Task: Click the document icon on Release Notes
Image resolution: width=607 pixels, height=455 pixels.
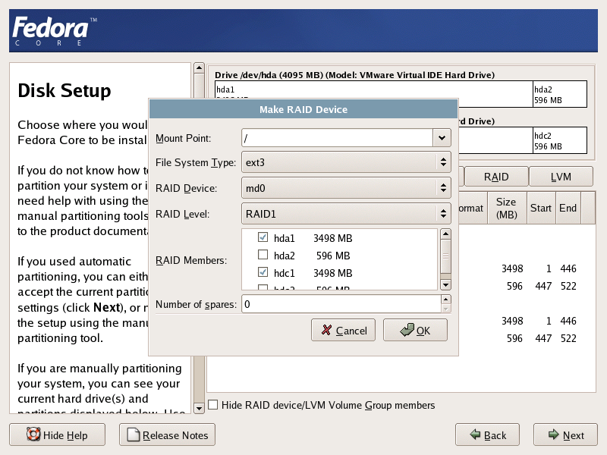Action: coord(134,435)
